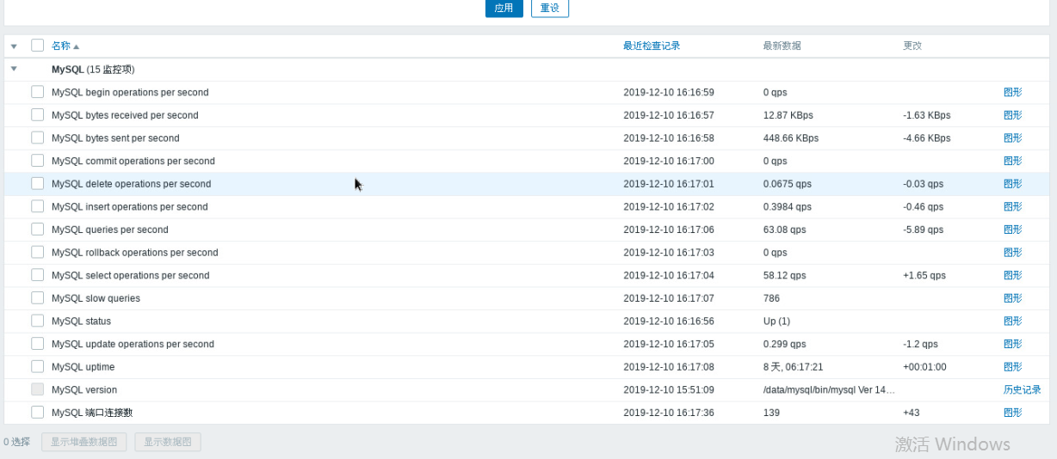Check MySQL commit operations per second checkbox
The width and height of the screenshot is (1057, 459).
(x=37, y=161)
